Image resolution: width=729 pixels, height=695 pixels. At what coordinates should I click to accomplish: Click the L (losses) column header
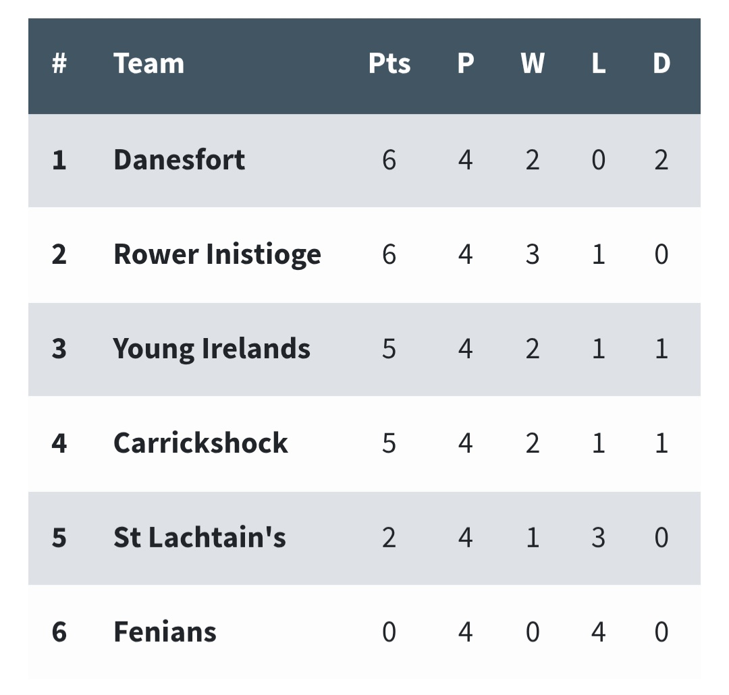(x=598, y=63)
